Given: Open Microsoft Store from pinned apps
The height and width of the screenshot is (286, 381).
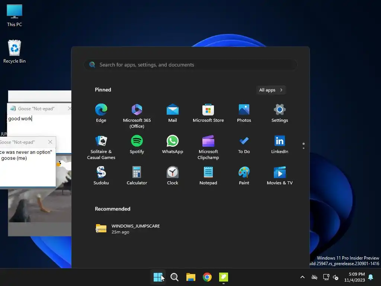Looking at the screenshot, I should (x=208, y=113).
